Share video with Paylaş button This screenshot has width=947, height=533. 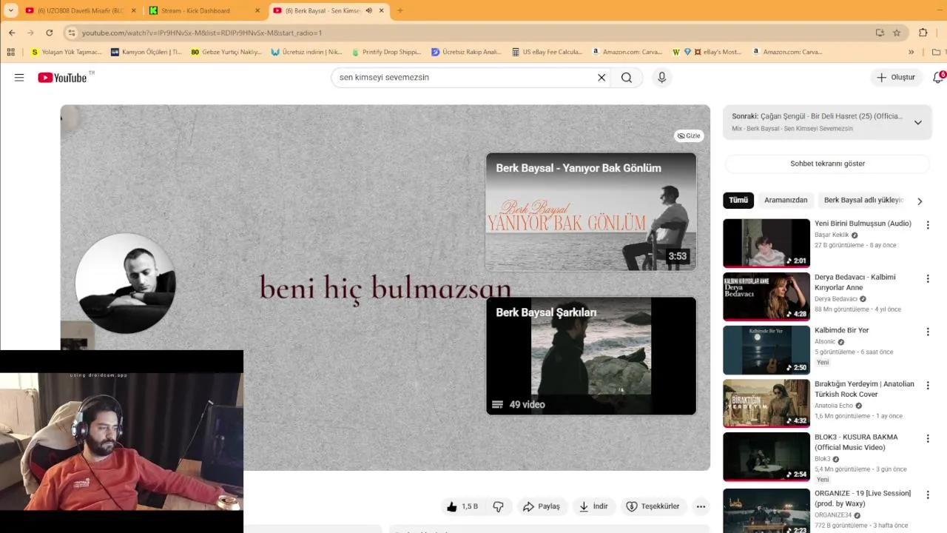coord(542,506)
